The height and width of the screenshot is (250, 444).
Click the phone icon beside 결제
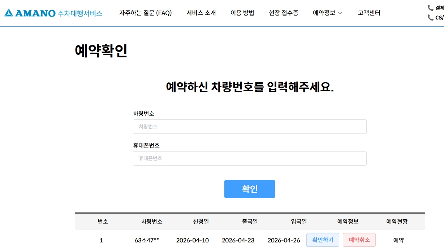[x=430, y=8]
